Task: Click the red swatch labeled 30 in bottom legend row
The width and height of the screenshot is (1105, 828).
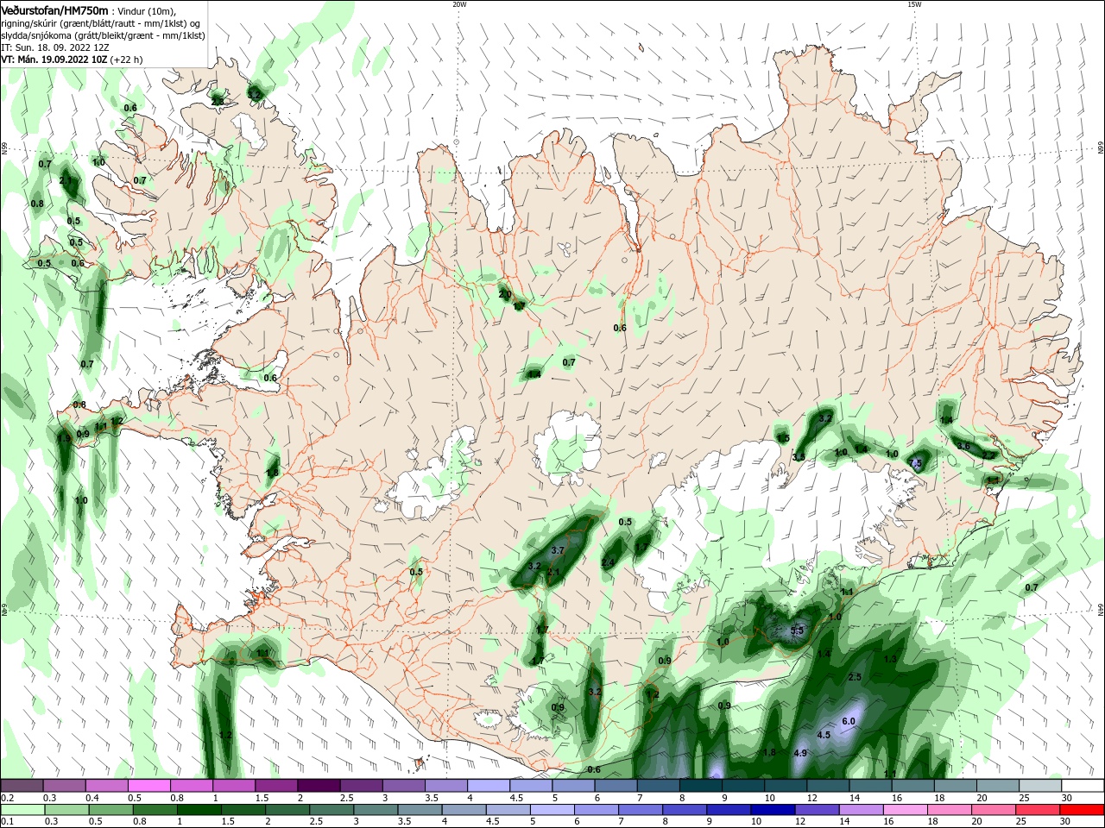Action: pyautogui.click(x=1082, y=810)
